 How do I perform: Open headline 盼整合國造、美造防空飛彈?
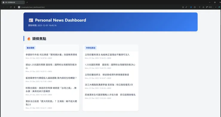click(51, 90)
